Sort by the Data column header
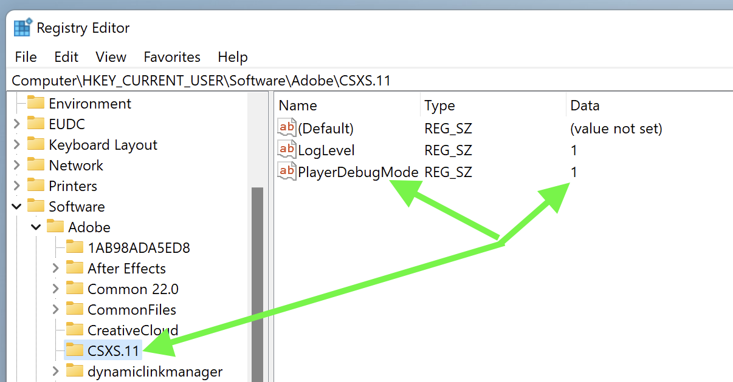Image resolution: width=733 pixels, height=382 pixels. [x=649, y=106]
